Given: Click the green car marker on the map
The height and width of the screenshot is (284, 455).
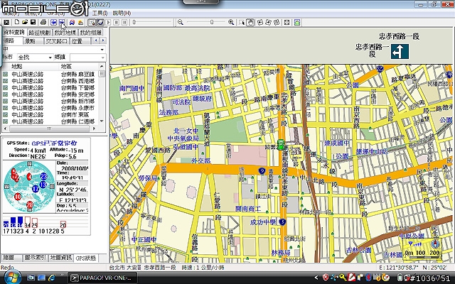Looking at the screenshot, I should 281,144.
